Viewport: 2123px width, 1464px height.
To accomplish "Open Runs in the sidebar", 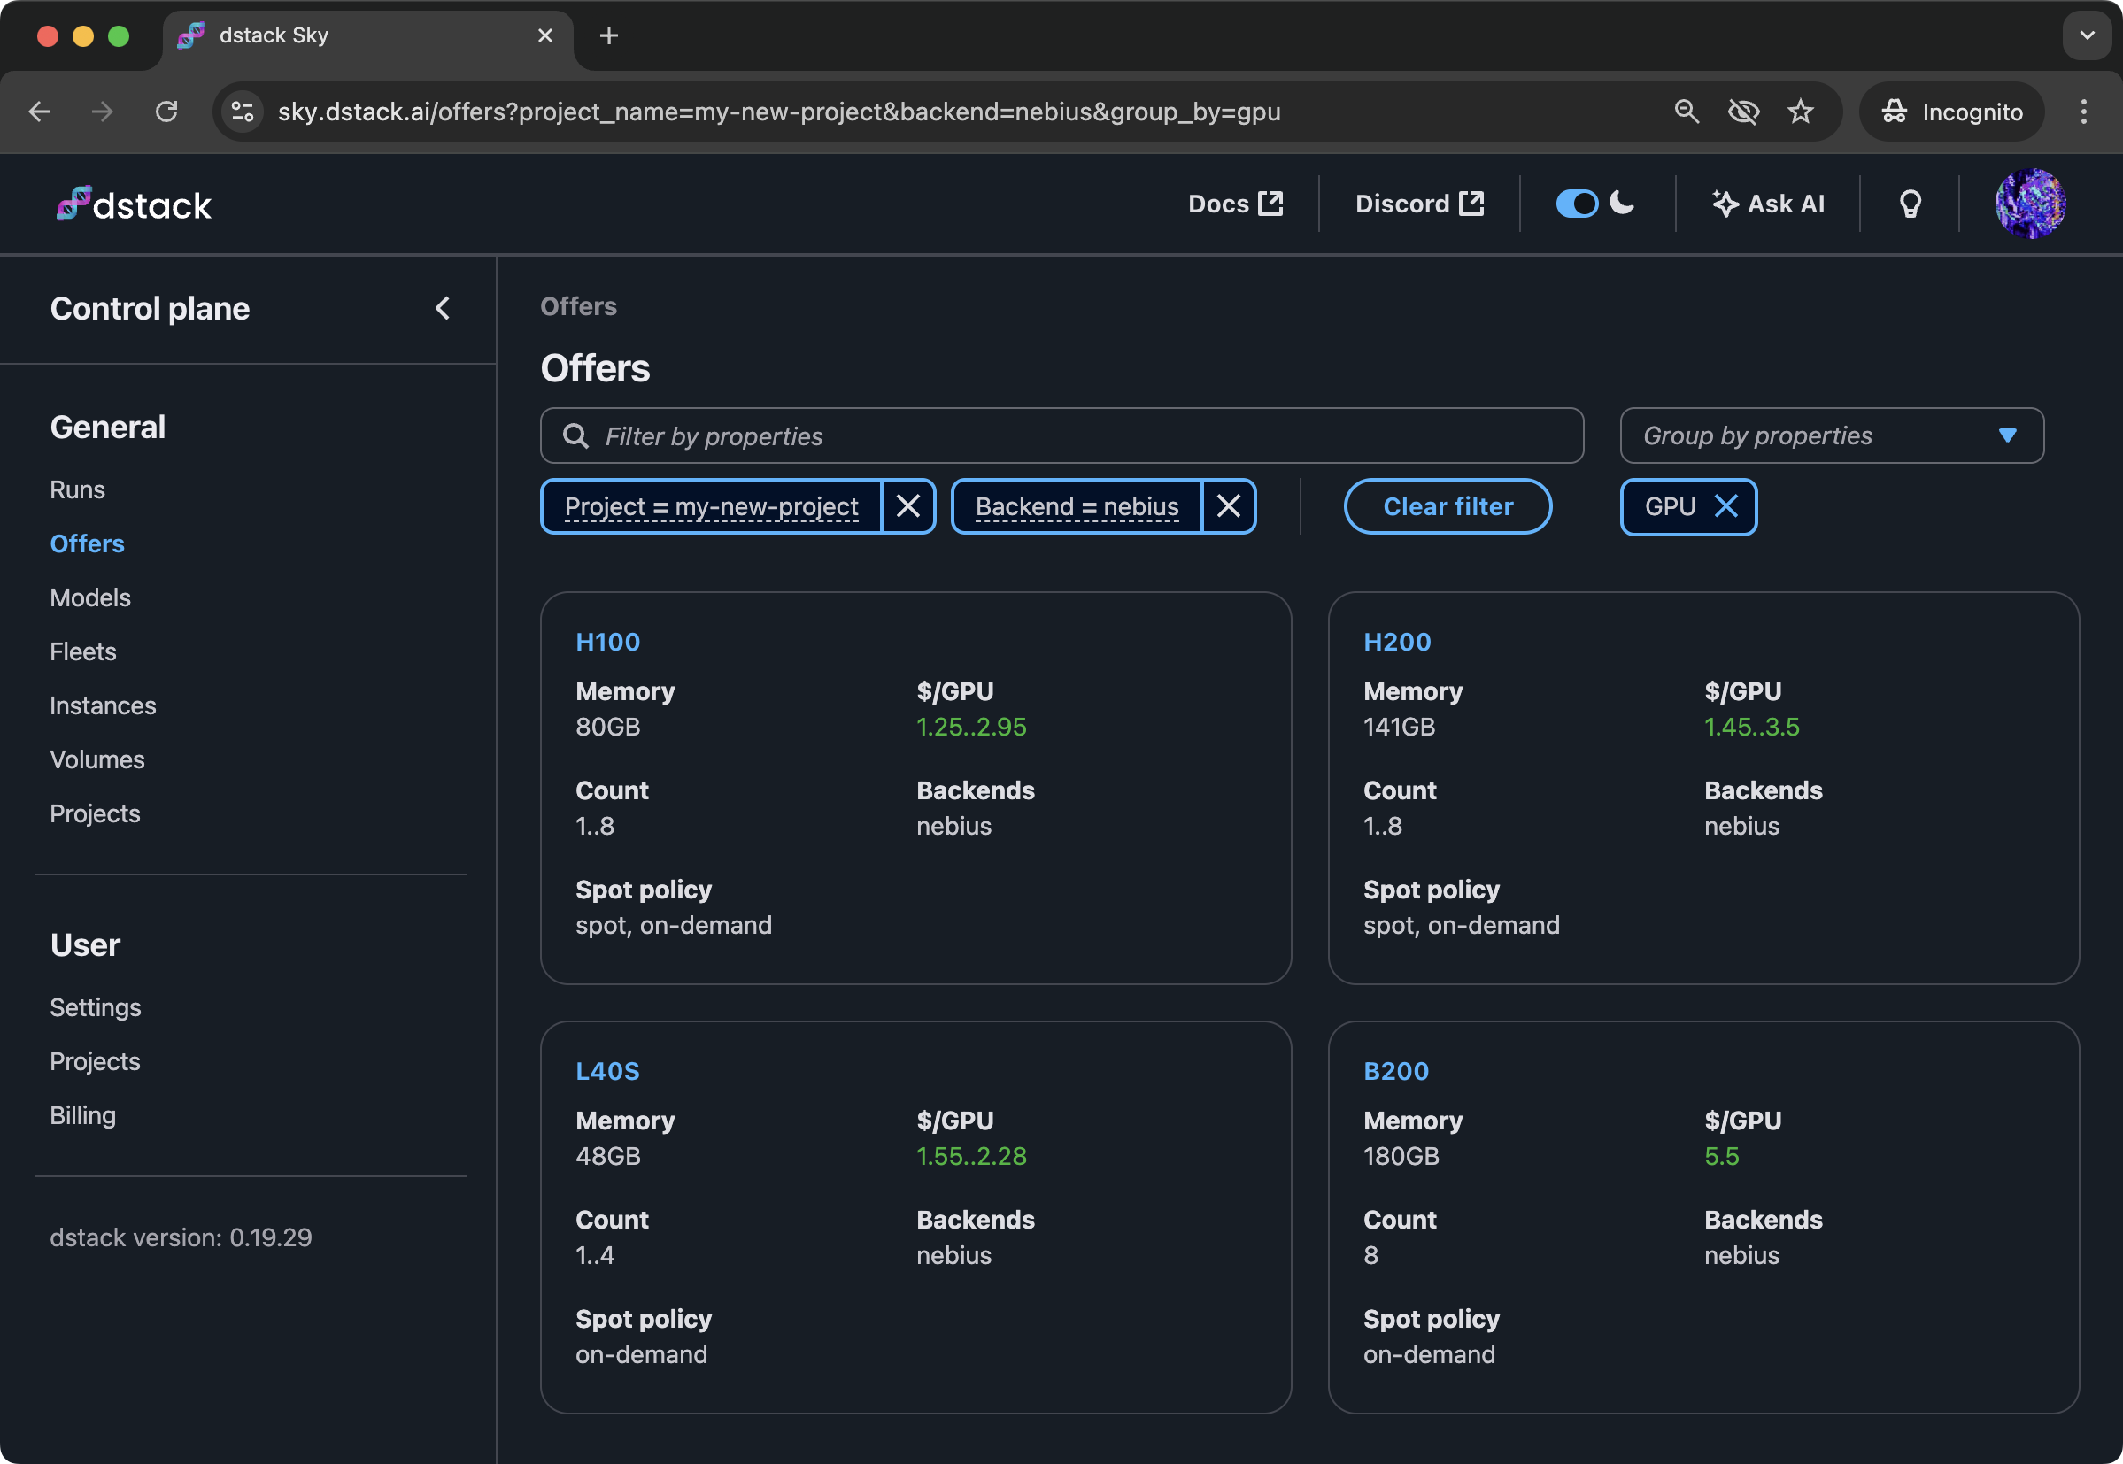I will click(77, 489).
